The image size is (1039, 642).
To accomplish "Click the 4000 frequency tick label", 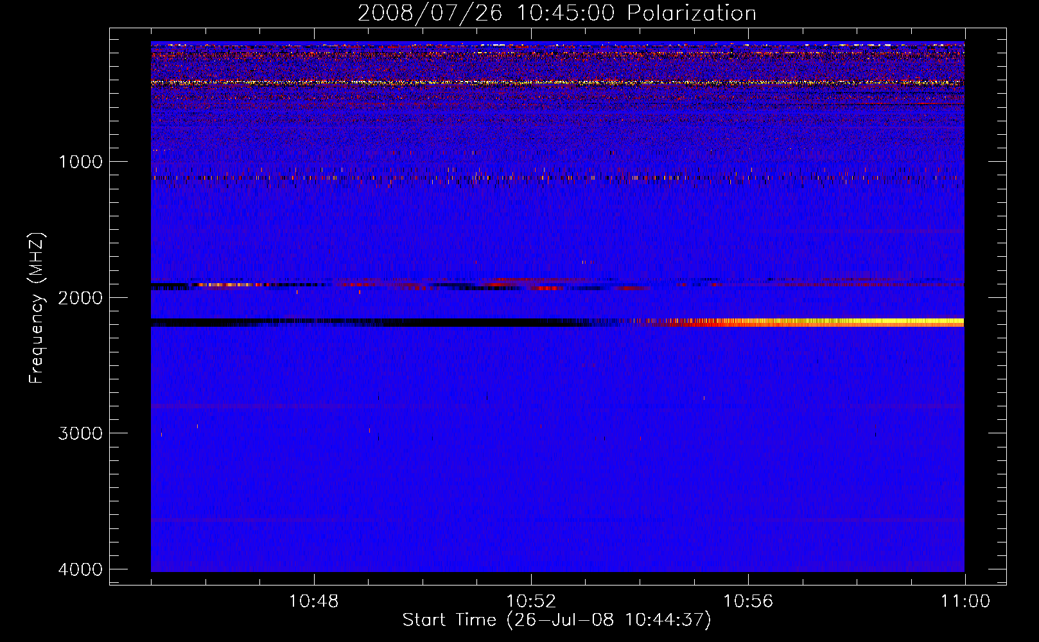I will click(x=80, y=569).
